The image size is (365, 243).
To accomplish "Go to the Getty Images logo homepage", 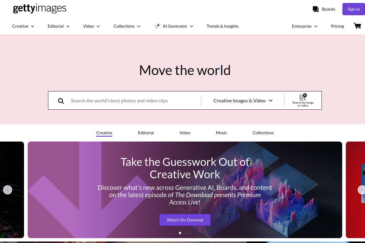I will click(40, 9).
